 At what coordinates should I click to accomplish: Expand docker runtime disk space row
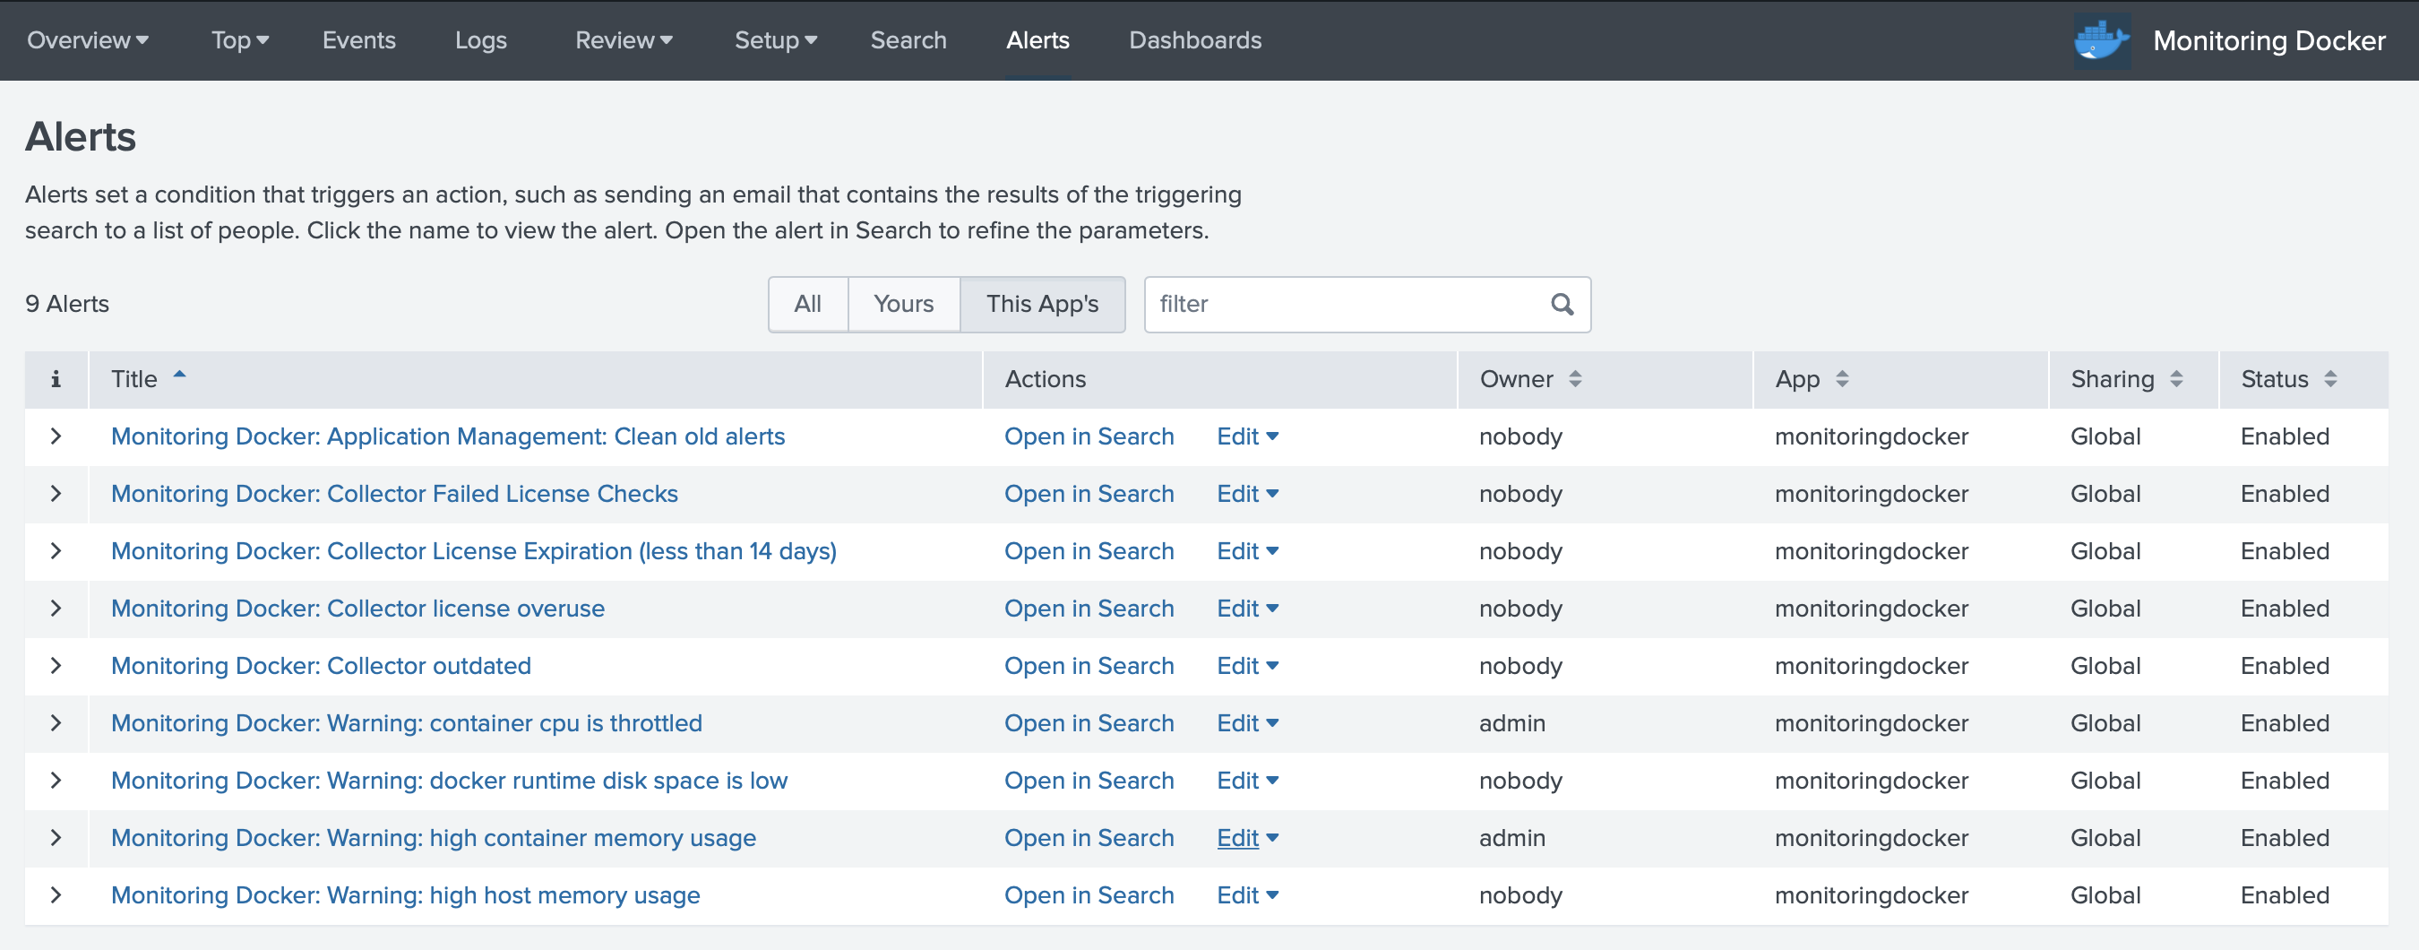click(56, 780)
